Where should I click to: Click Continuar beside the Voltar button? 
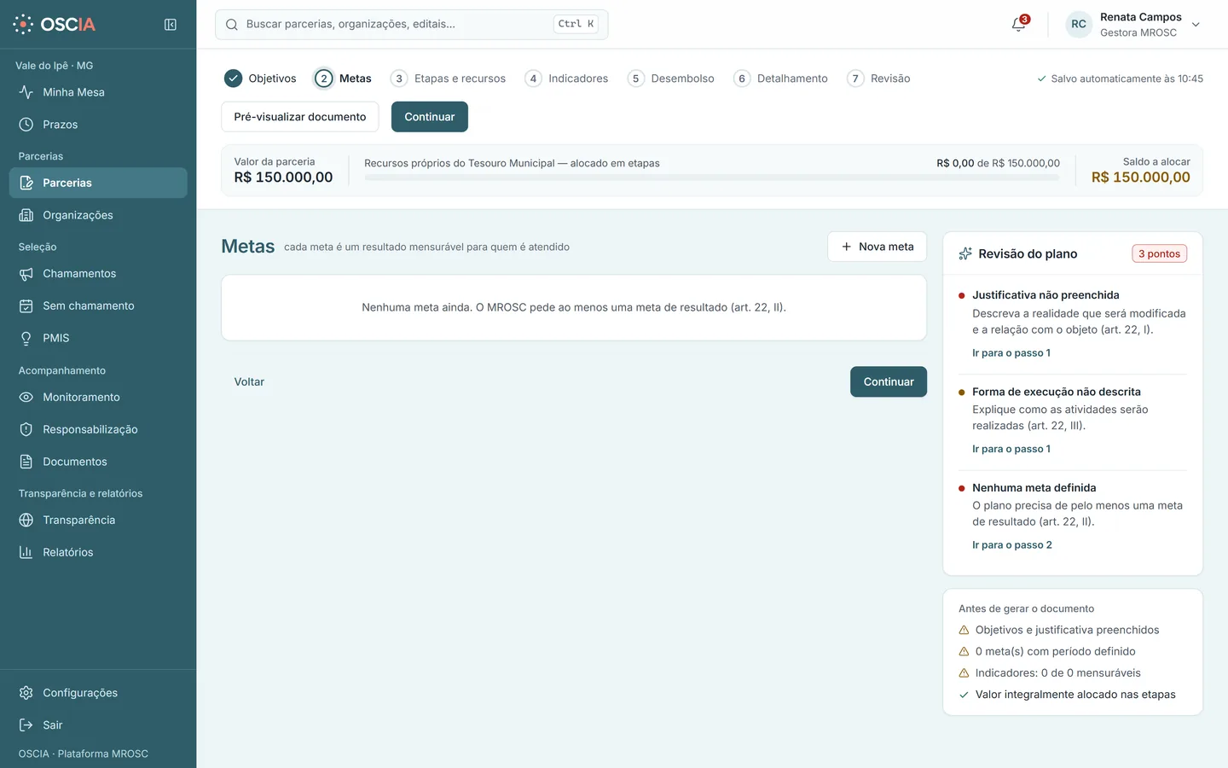coord(889,381)
